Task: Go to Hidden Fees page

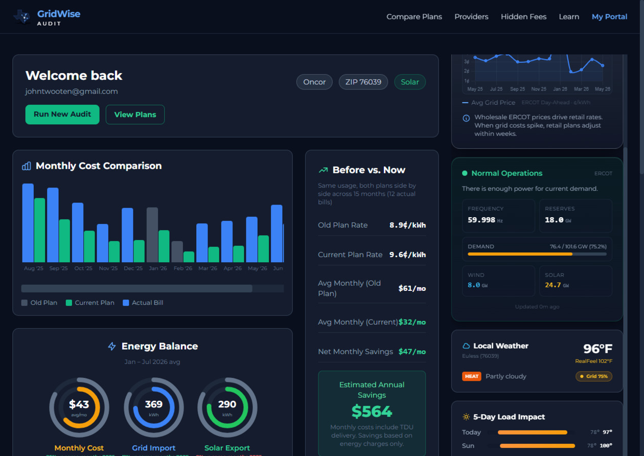Action: [x=523, y=17]
